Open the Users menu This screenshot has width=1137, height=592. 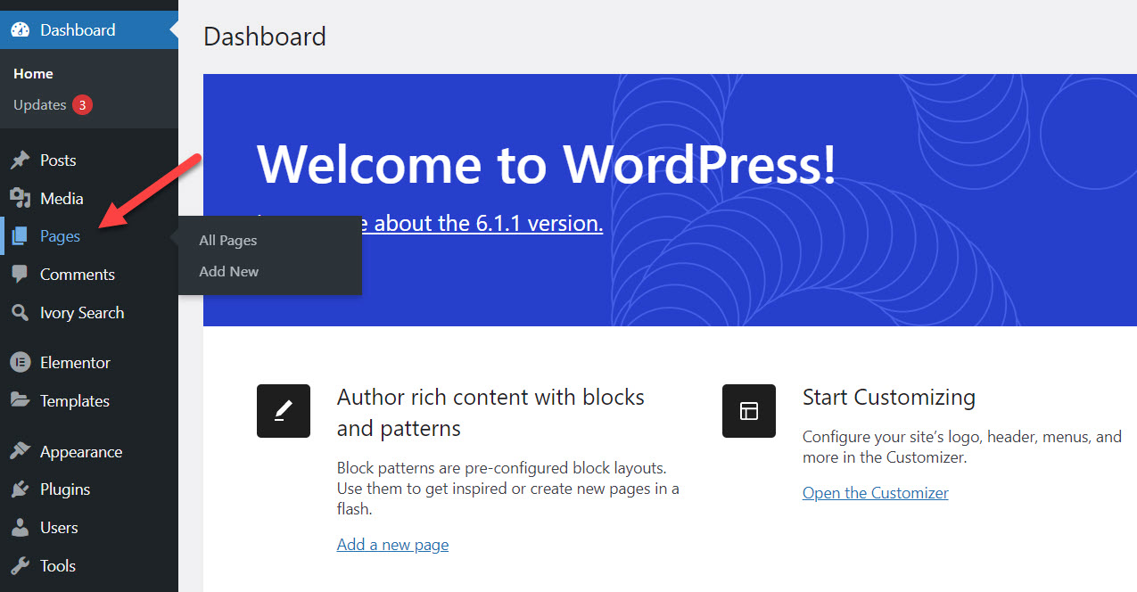point(89,528)
